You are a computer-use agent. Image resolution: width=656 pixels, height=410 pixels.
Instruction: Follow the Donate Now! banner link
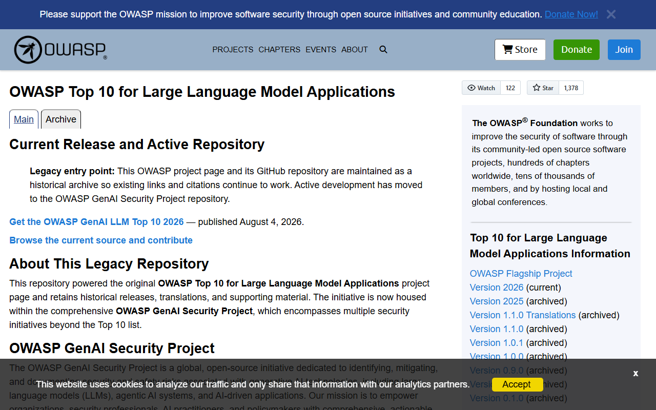(x=571, y=14)
